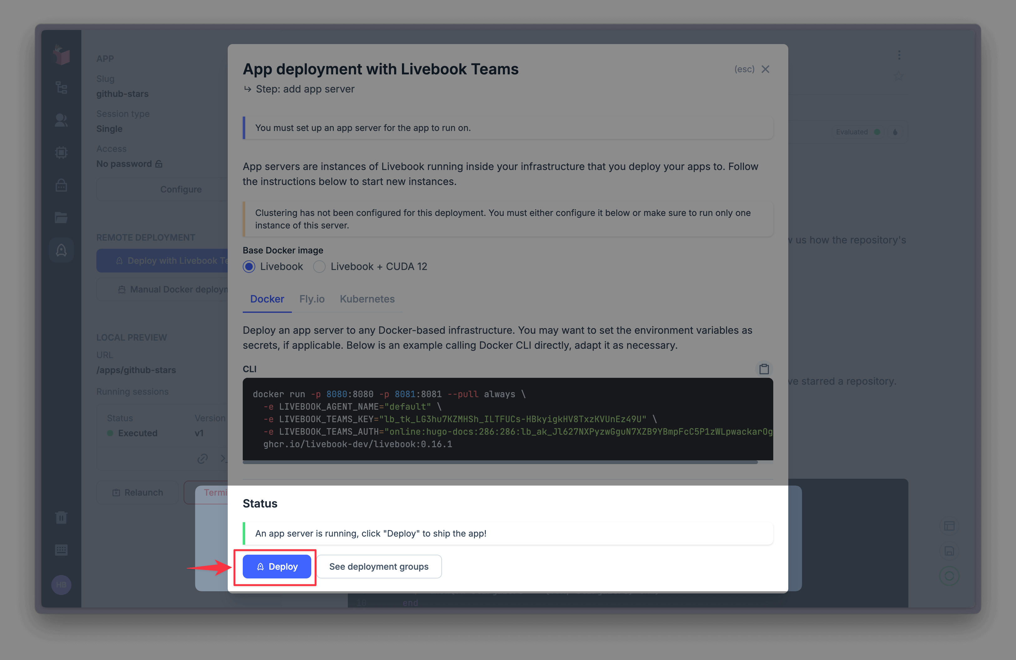
Task: Open secrets lock sidebar icon
Action: [x=61, y=185]
